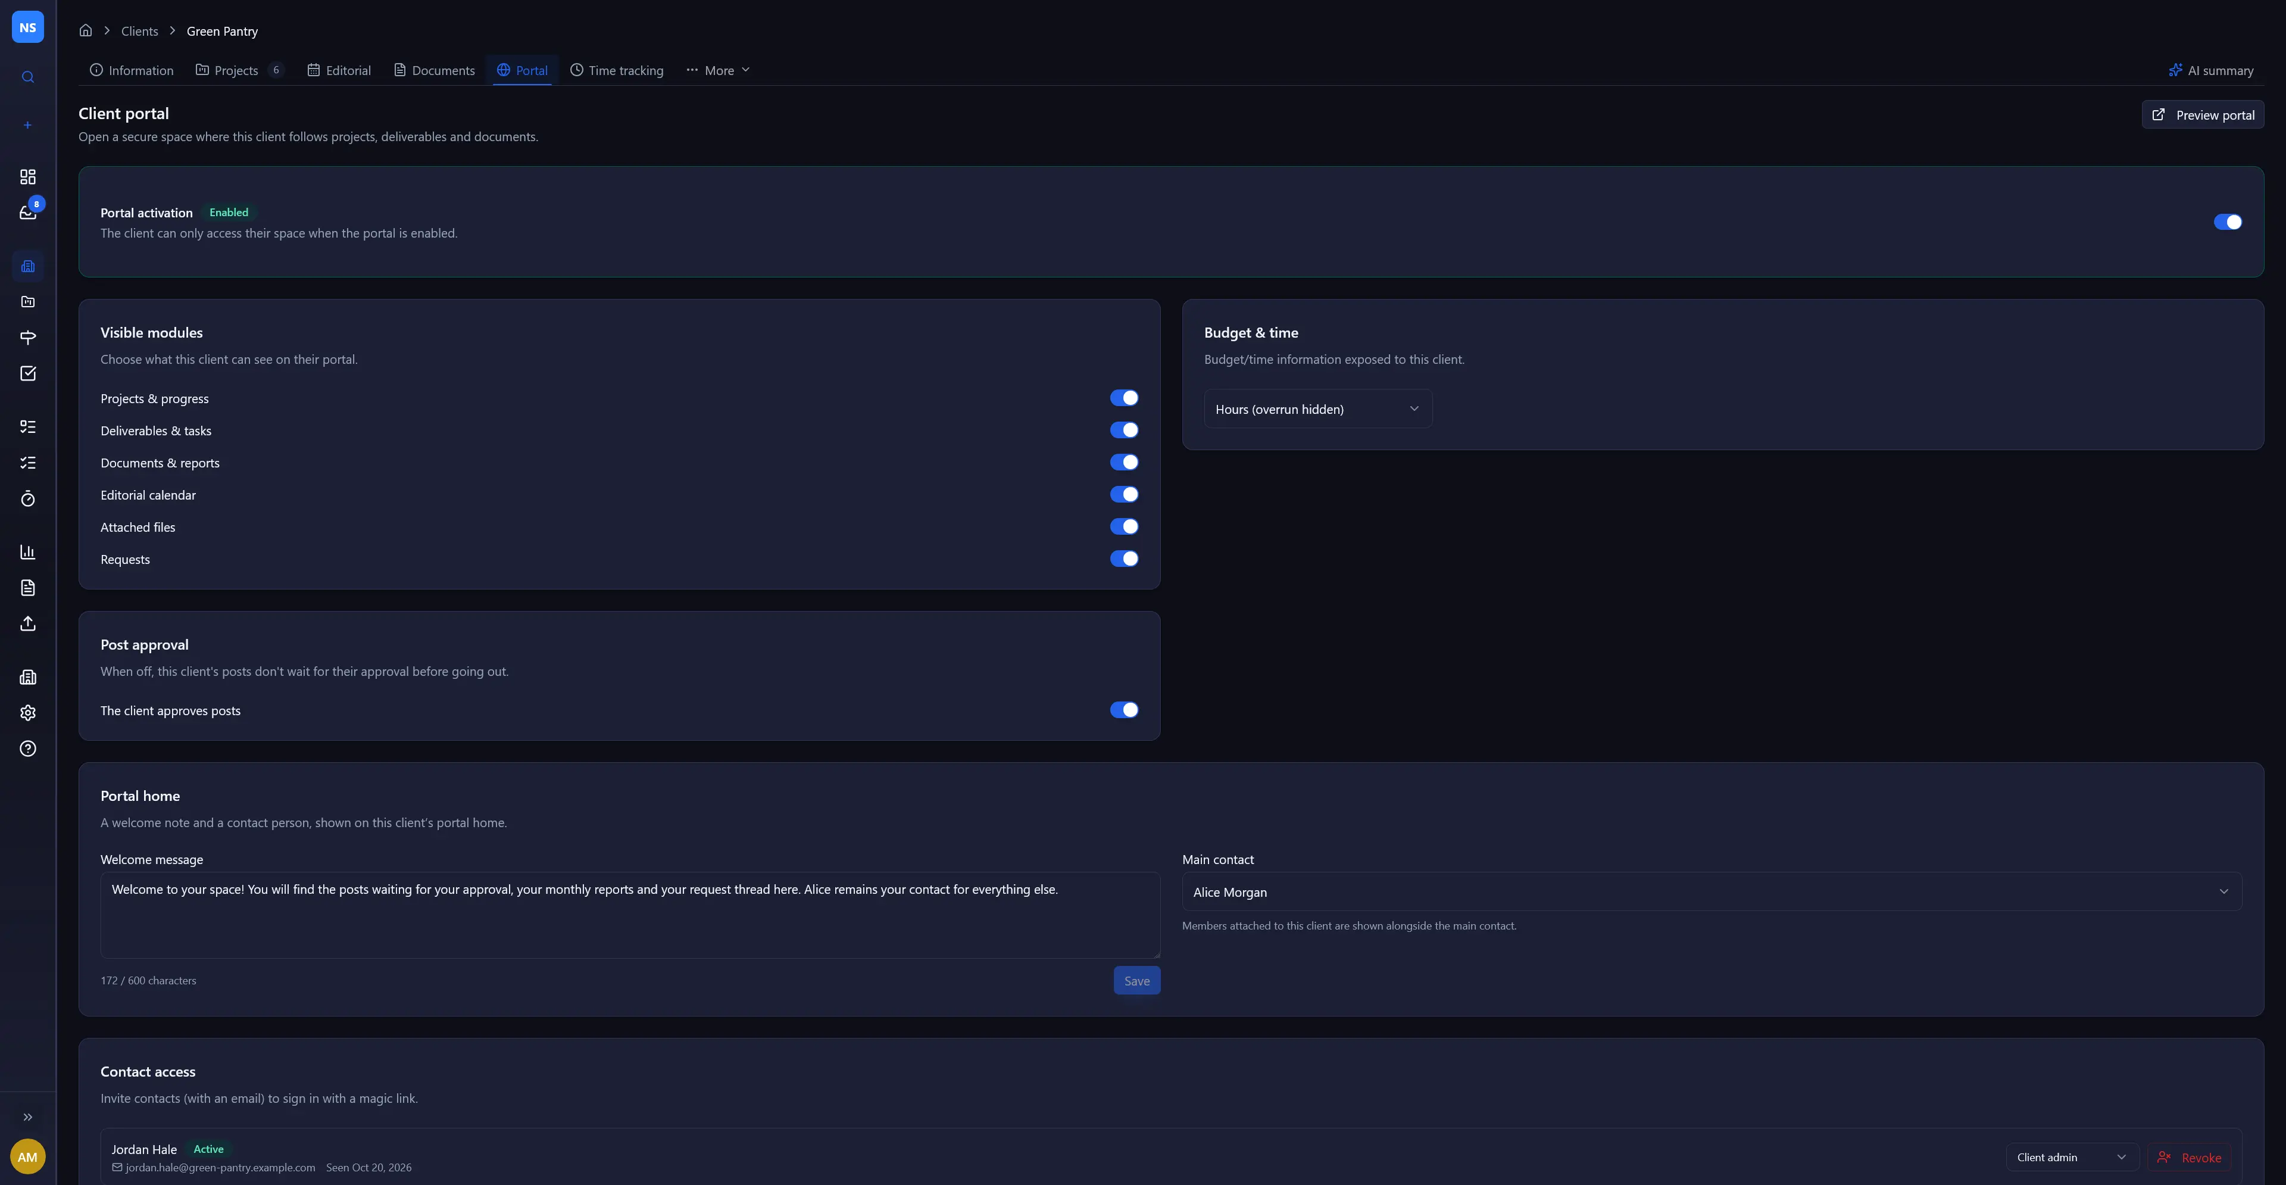The image size is (2286, 1185).
Task: Open the help question mark icon
Action: pyautogui.click(x=27, y=749)
